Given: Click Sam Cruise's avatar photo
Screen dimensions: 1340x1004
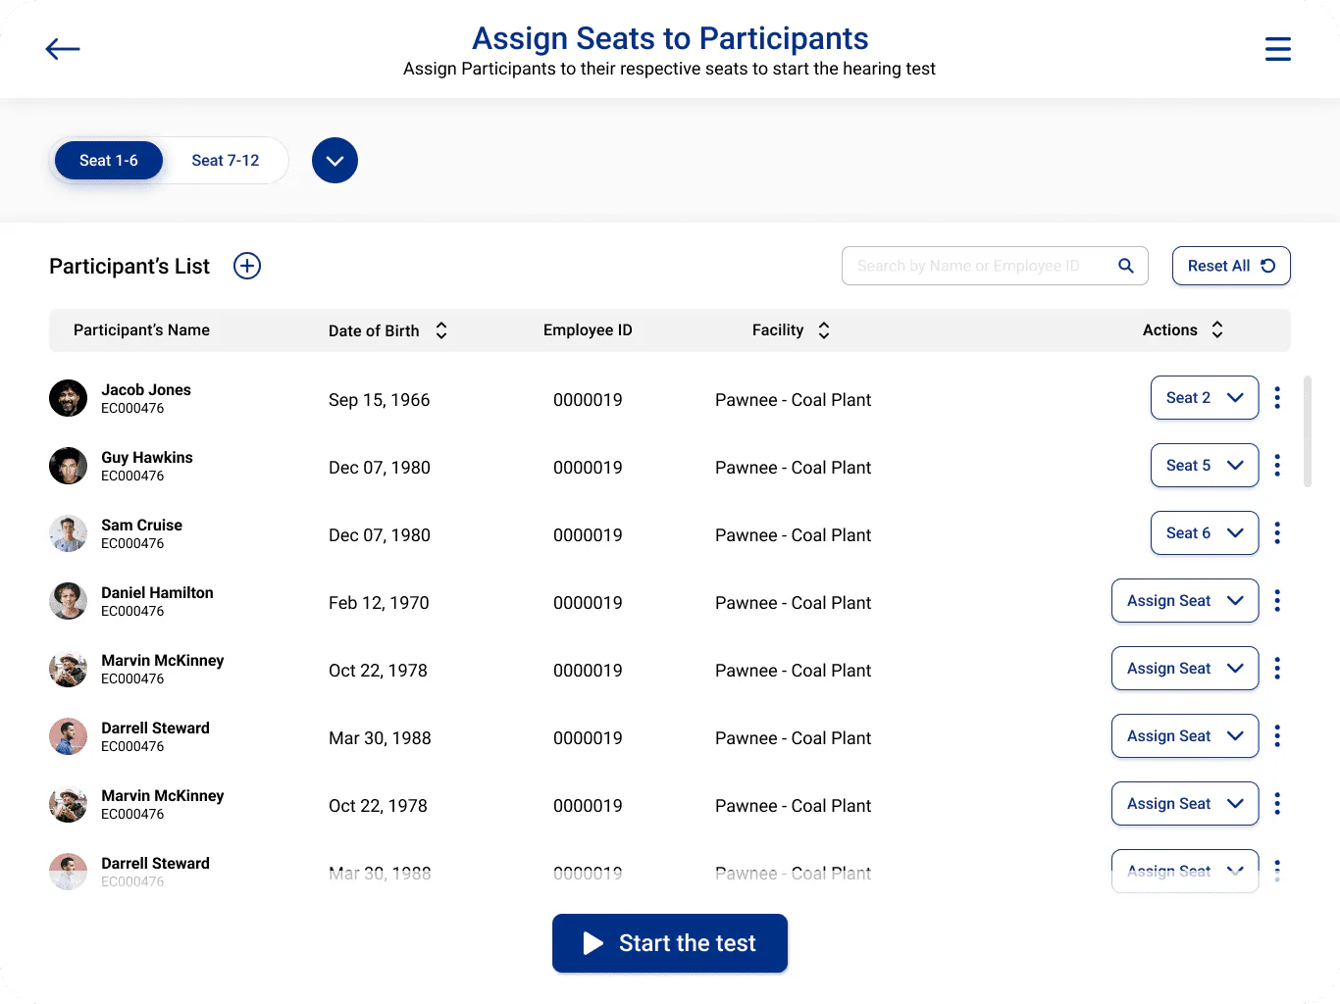Looking at the screenshot, I should [x=69, y=533].
